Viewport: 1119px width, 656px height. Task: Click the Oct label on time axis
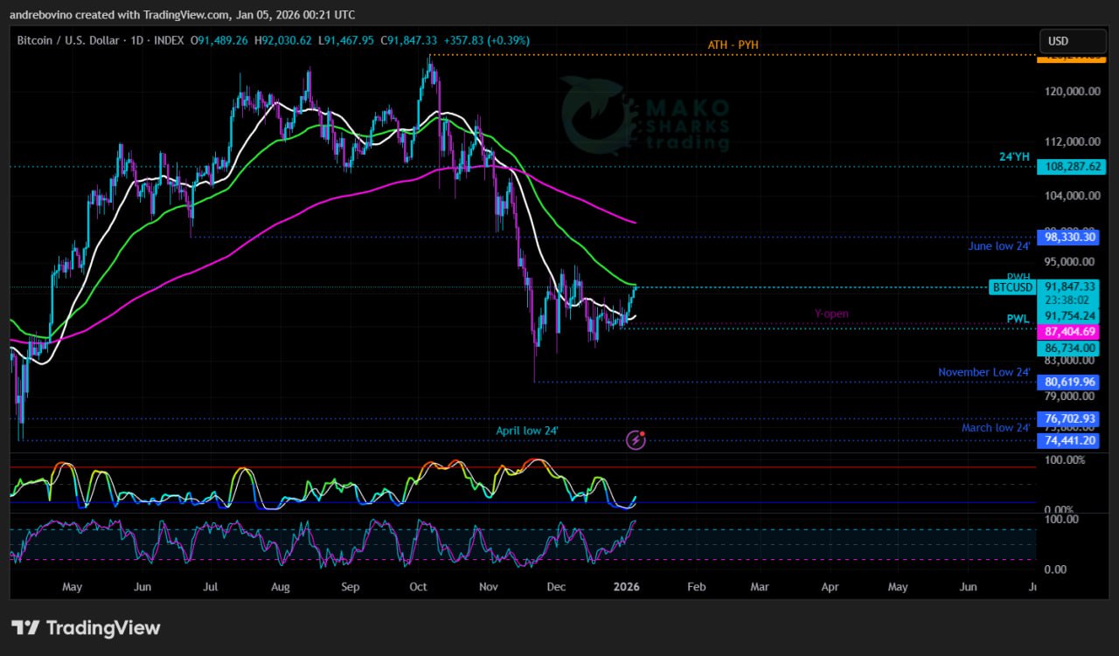tap(418, 587)
